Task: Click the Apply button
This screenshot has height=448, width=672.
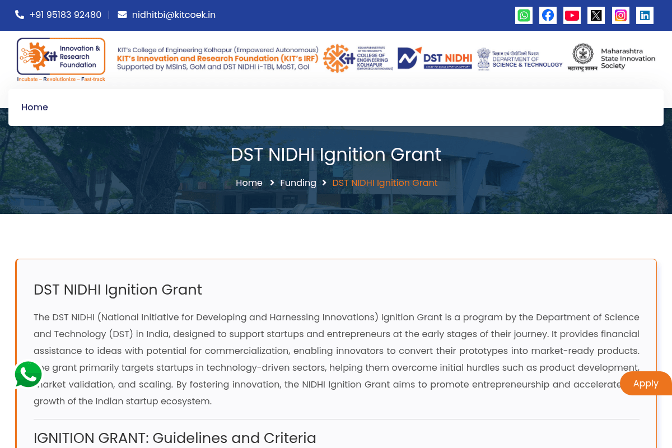Action: 646,383
